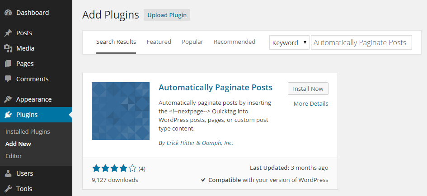Click the Tools wrench icon
The height and width of the screenshot is (196, 427).
tap(8, 189)
